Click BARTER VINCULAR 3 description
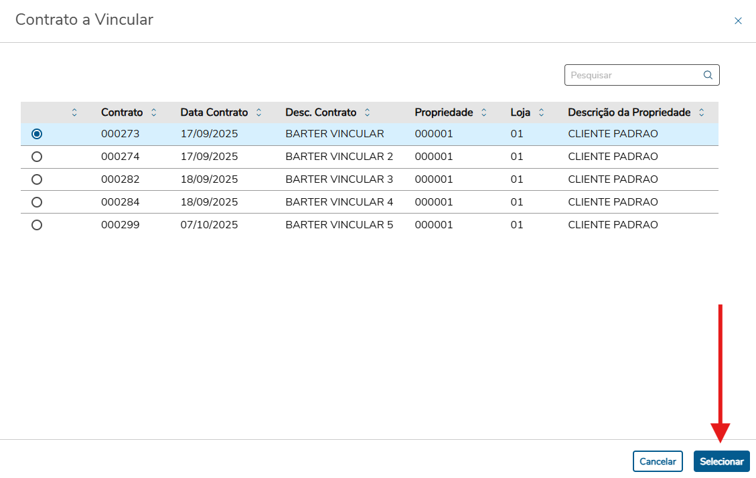The width and height of the screenshot is (756, 478). pos(339,179)
